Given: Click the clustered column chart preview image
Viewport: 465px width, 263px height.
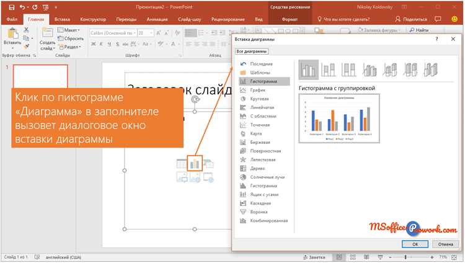Looking at the screenshot, I should pyautogui.click(x=339, y=118).
